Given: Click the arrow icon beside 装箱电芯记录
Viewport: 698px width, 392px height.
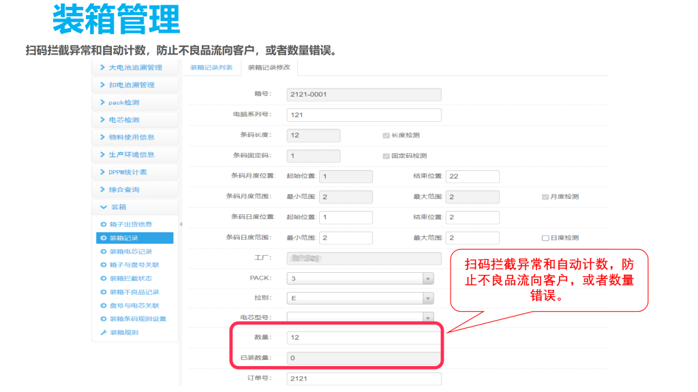Looking at the screenshot, I should tap(104, 252).
